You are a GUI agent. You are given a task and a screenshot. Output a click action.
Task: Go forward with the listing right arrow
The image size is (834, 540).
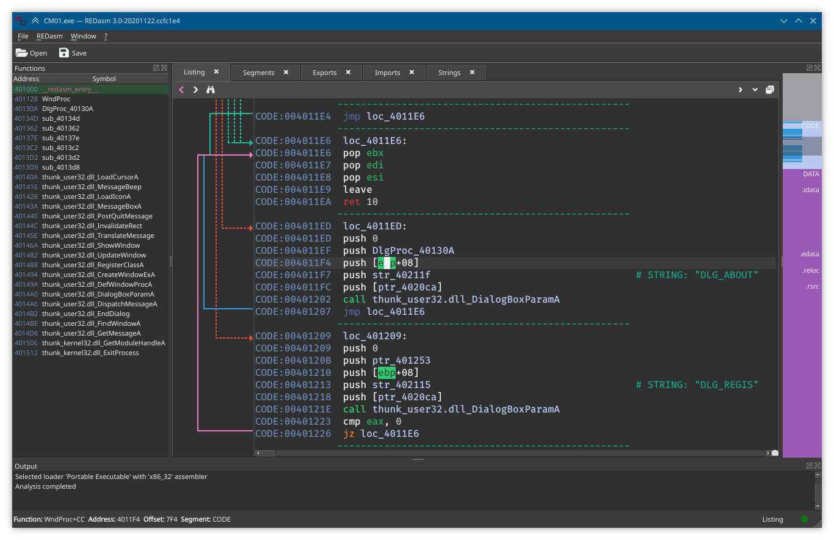(x=195, y=90)
